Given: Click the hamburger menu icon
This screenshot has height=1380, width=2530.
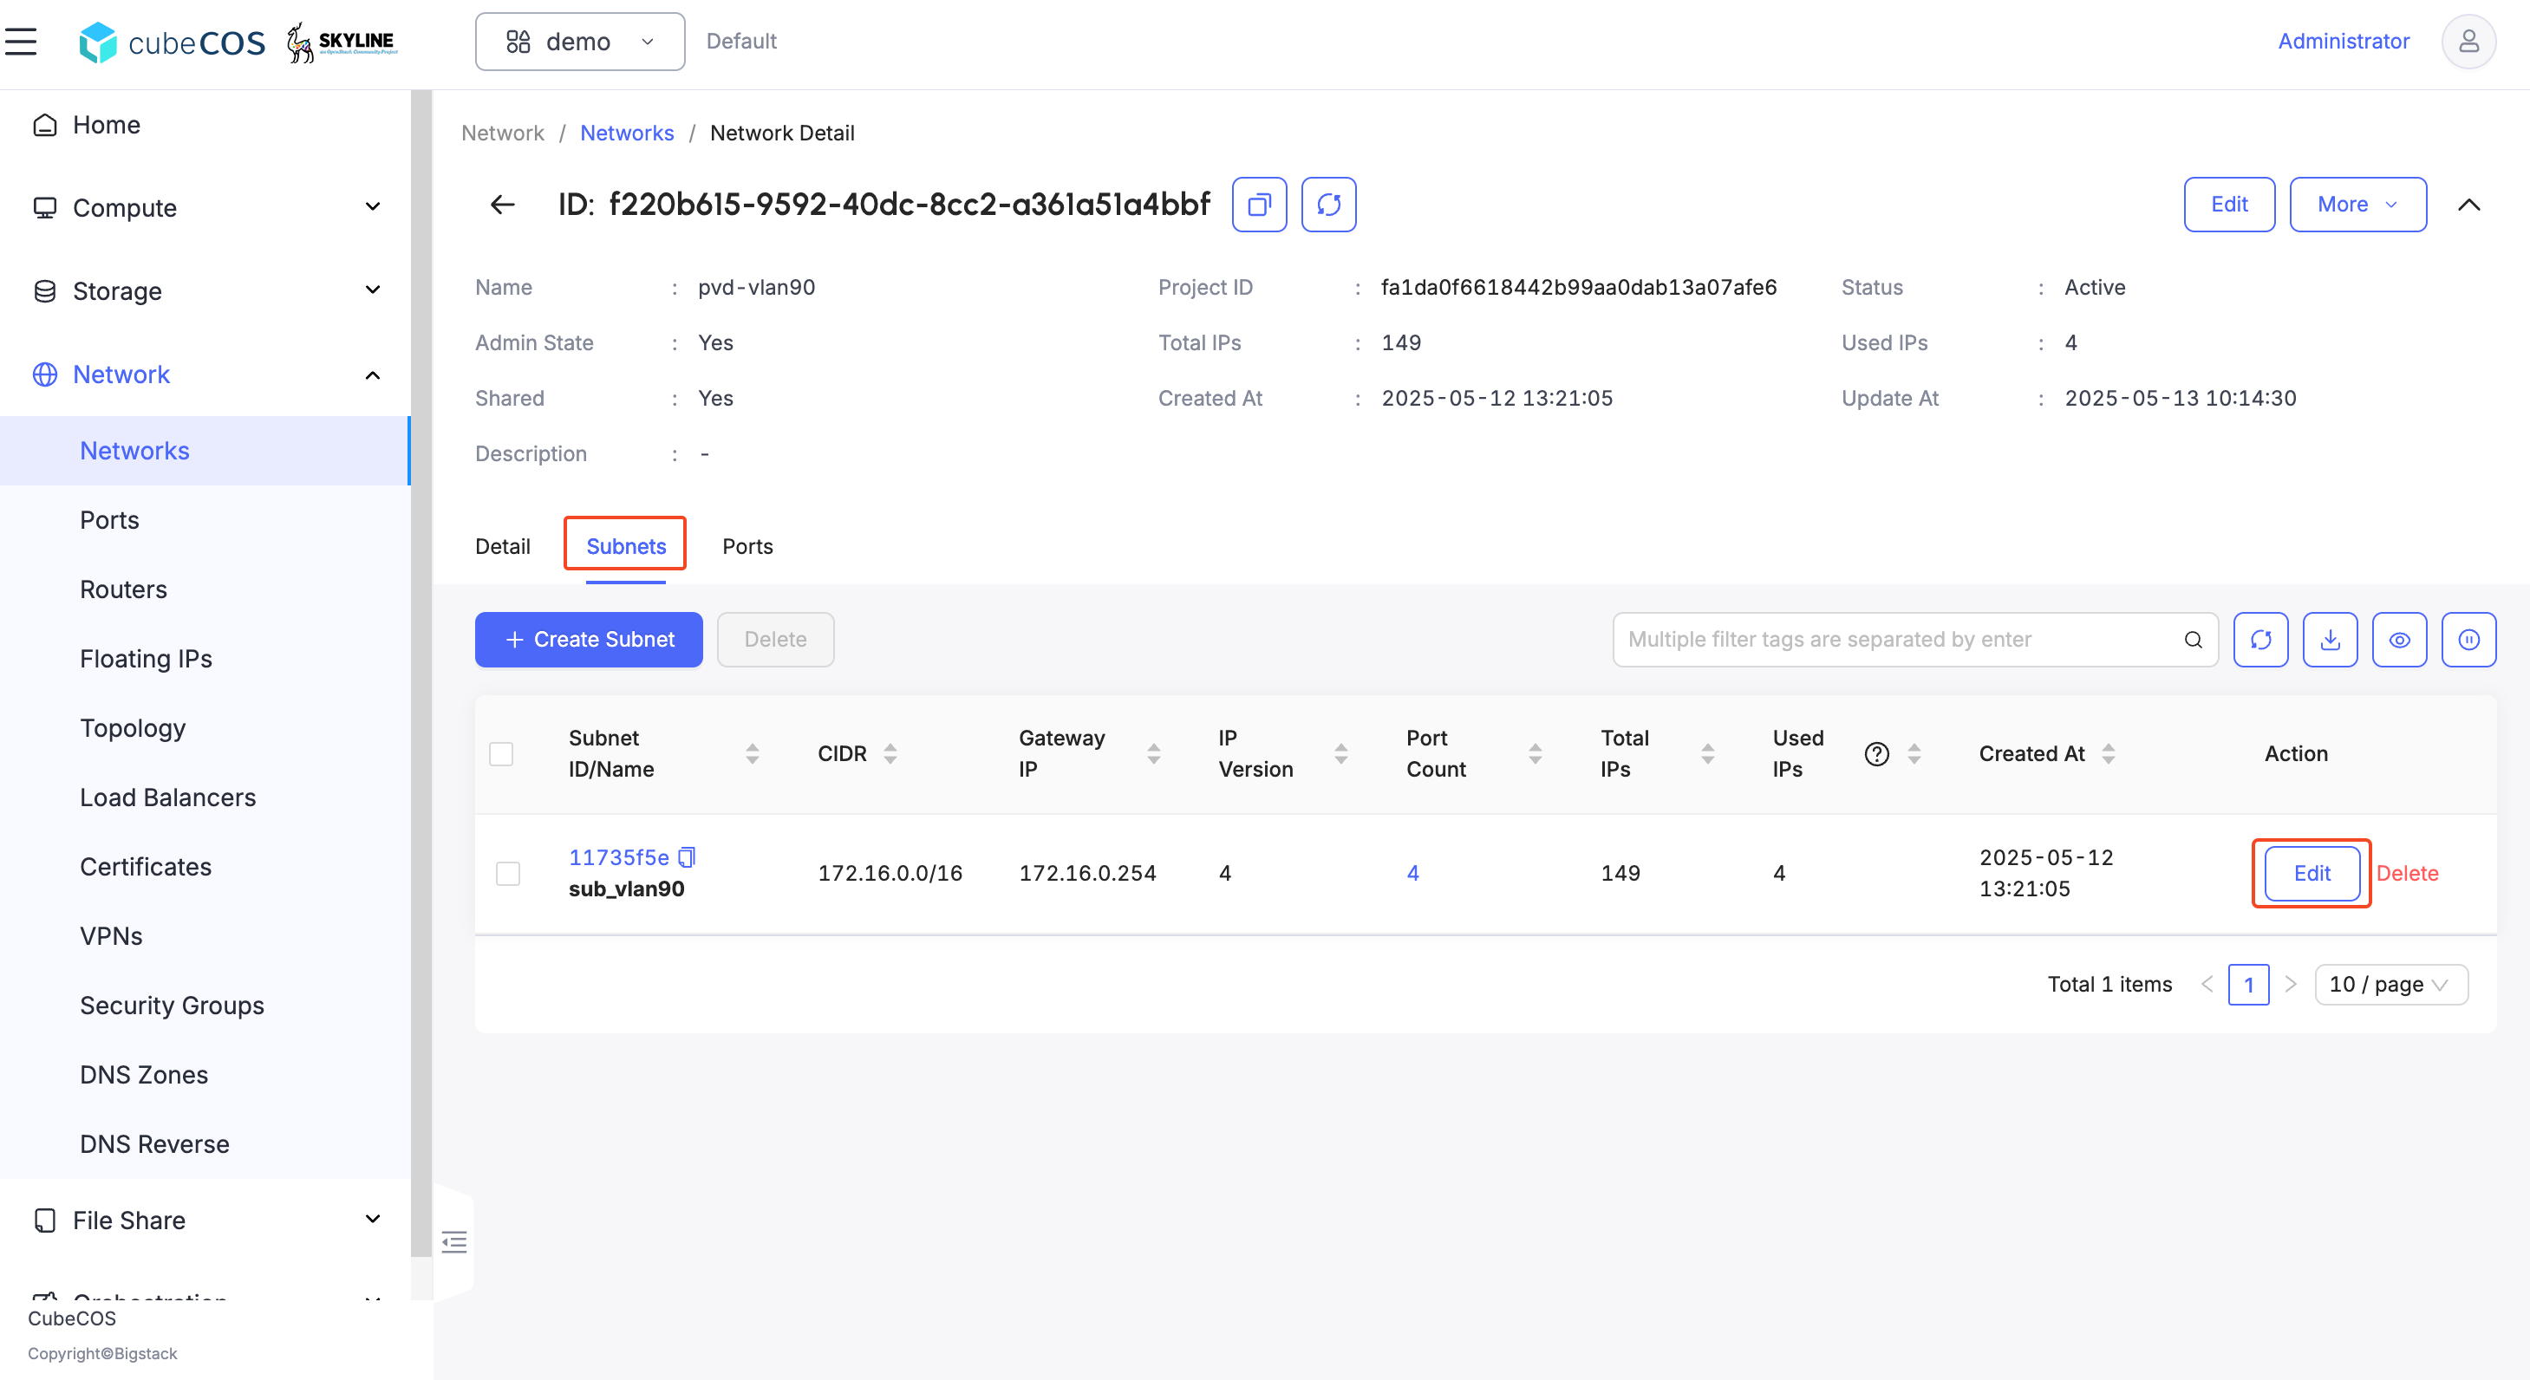Looking at the screenshot, I should [x=21, y=42].
